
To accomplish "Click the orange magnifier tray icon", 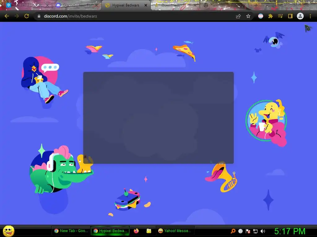I will (233, 231).
